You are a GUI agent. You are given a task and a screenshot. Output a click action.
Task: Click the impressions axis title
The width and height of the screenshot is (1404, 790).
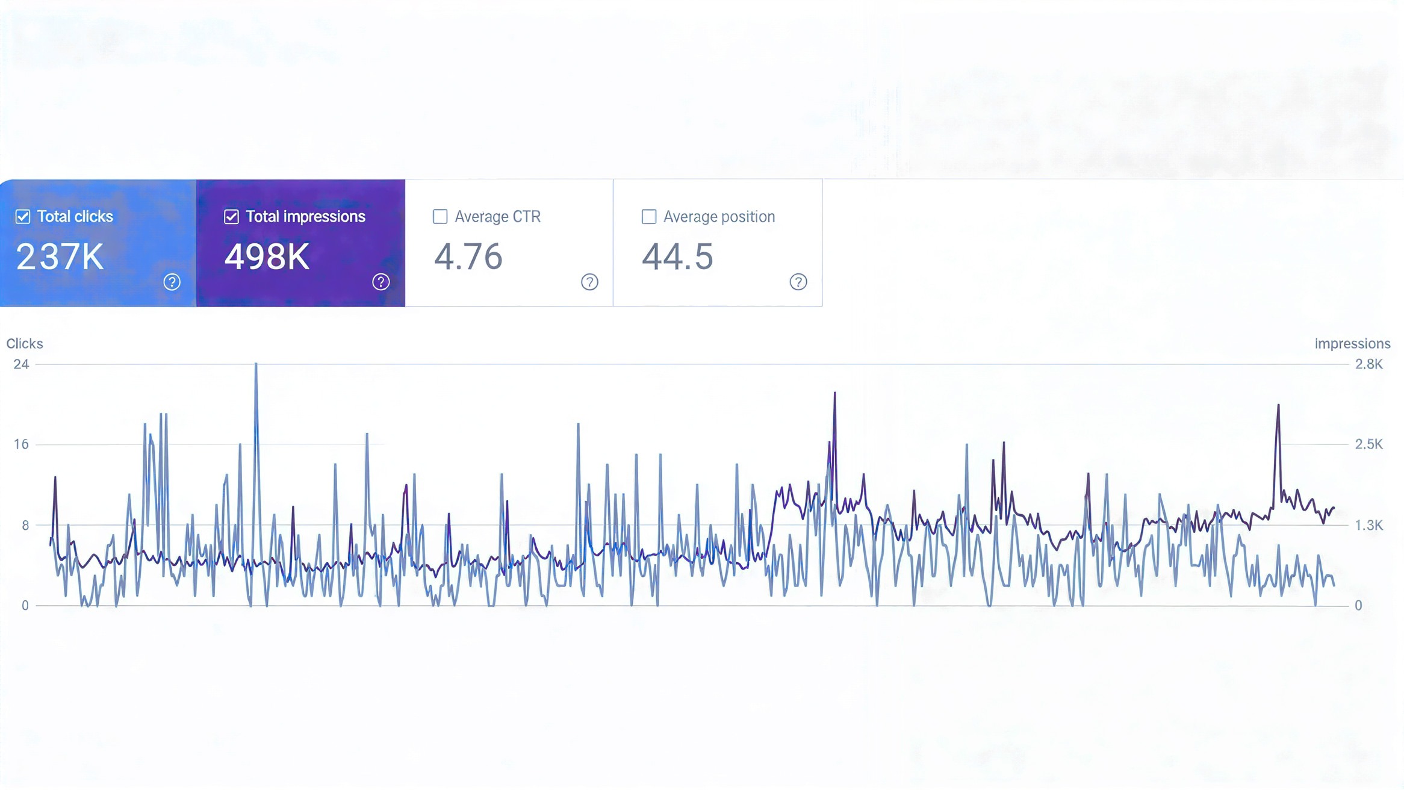point(1352,344)
